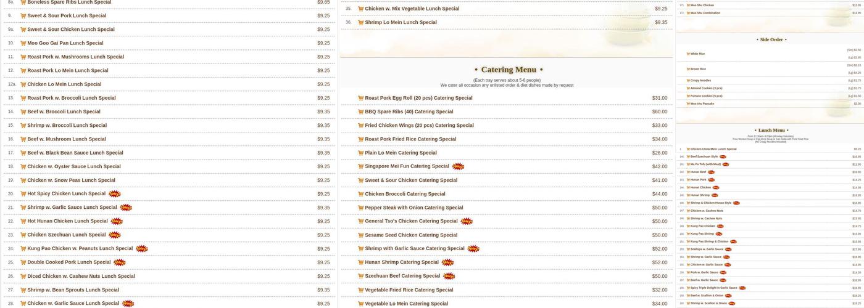Click the $31.00 Roast Pork Egg Roll price
This screenshot has height=308, width=864.
(x=660, y=98)
